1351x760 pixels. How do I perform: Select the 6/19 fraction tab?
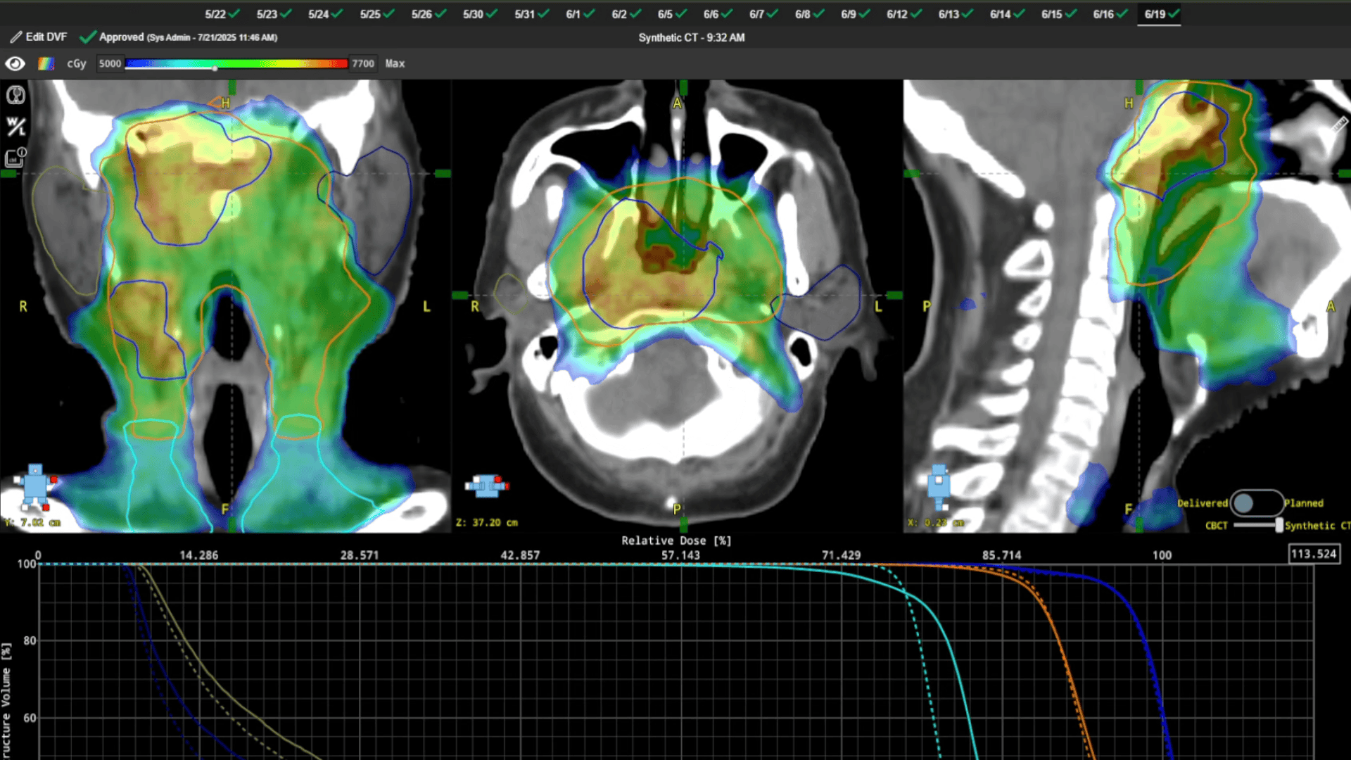1158,14
